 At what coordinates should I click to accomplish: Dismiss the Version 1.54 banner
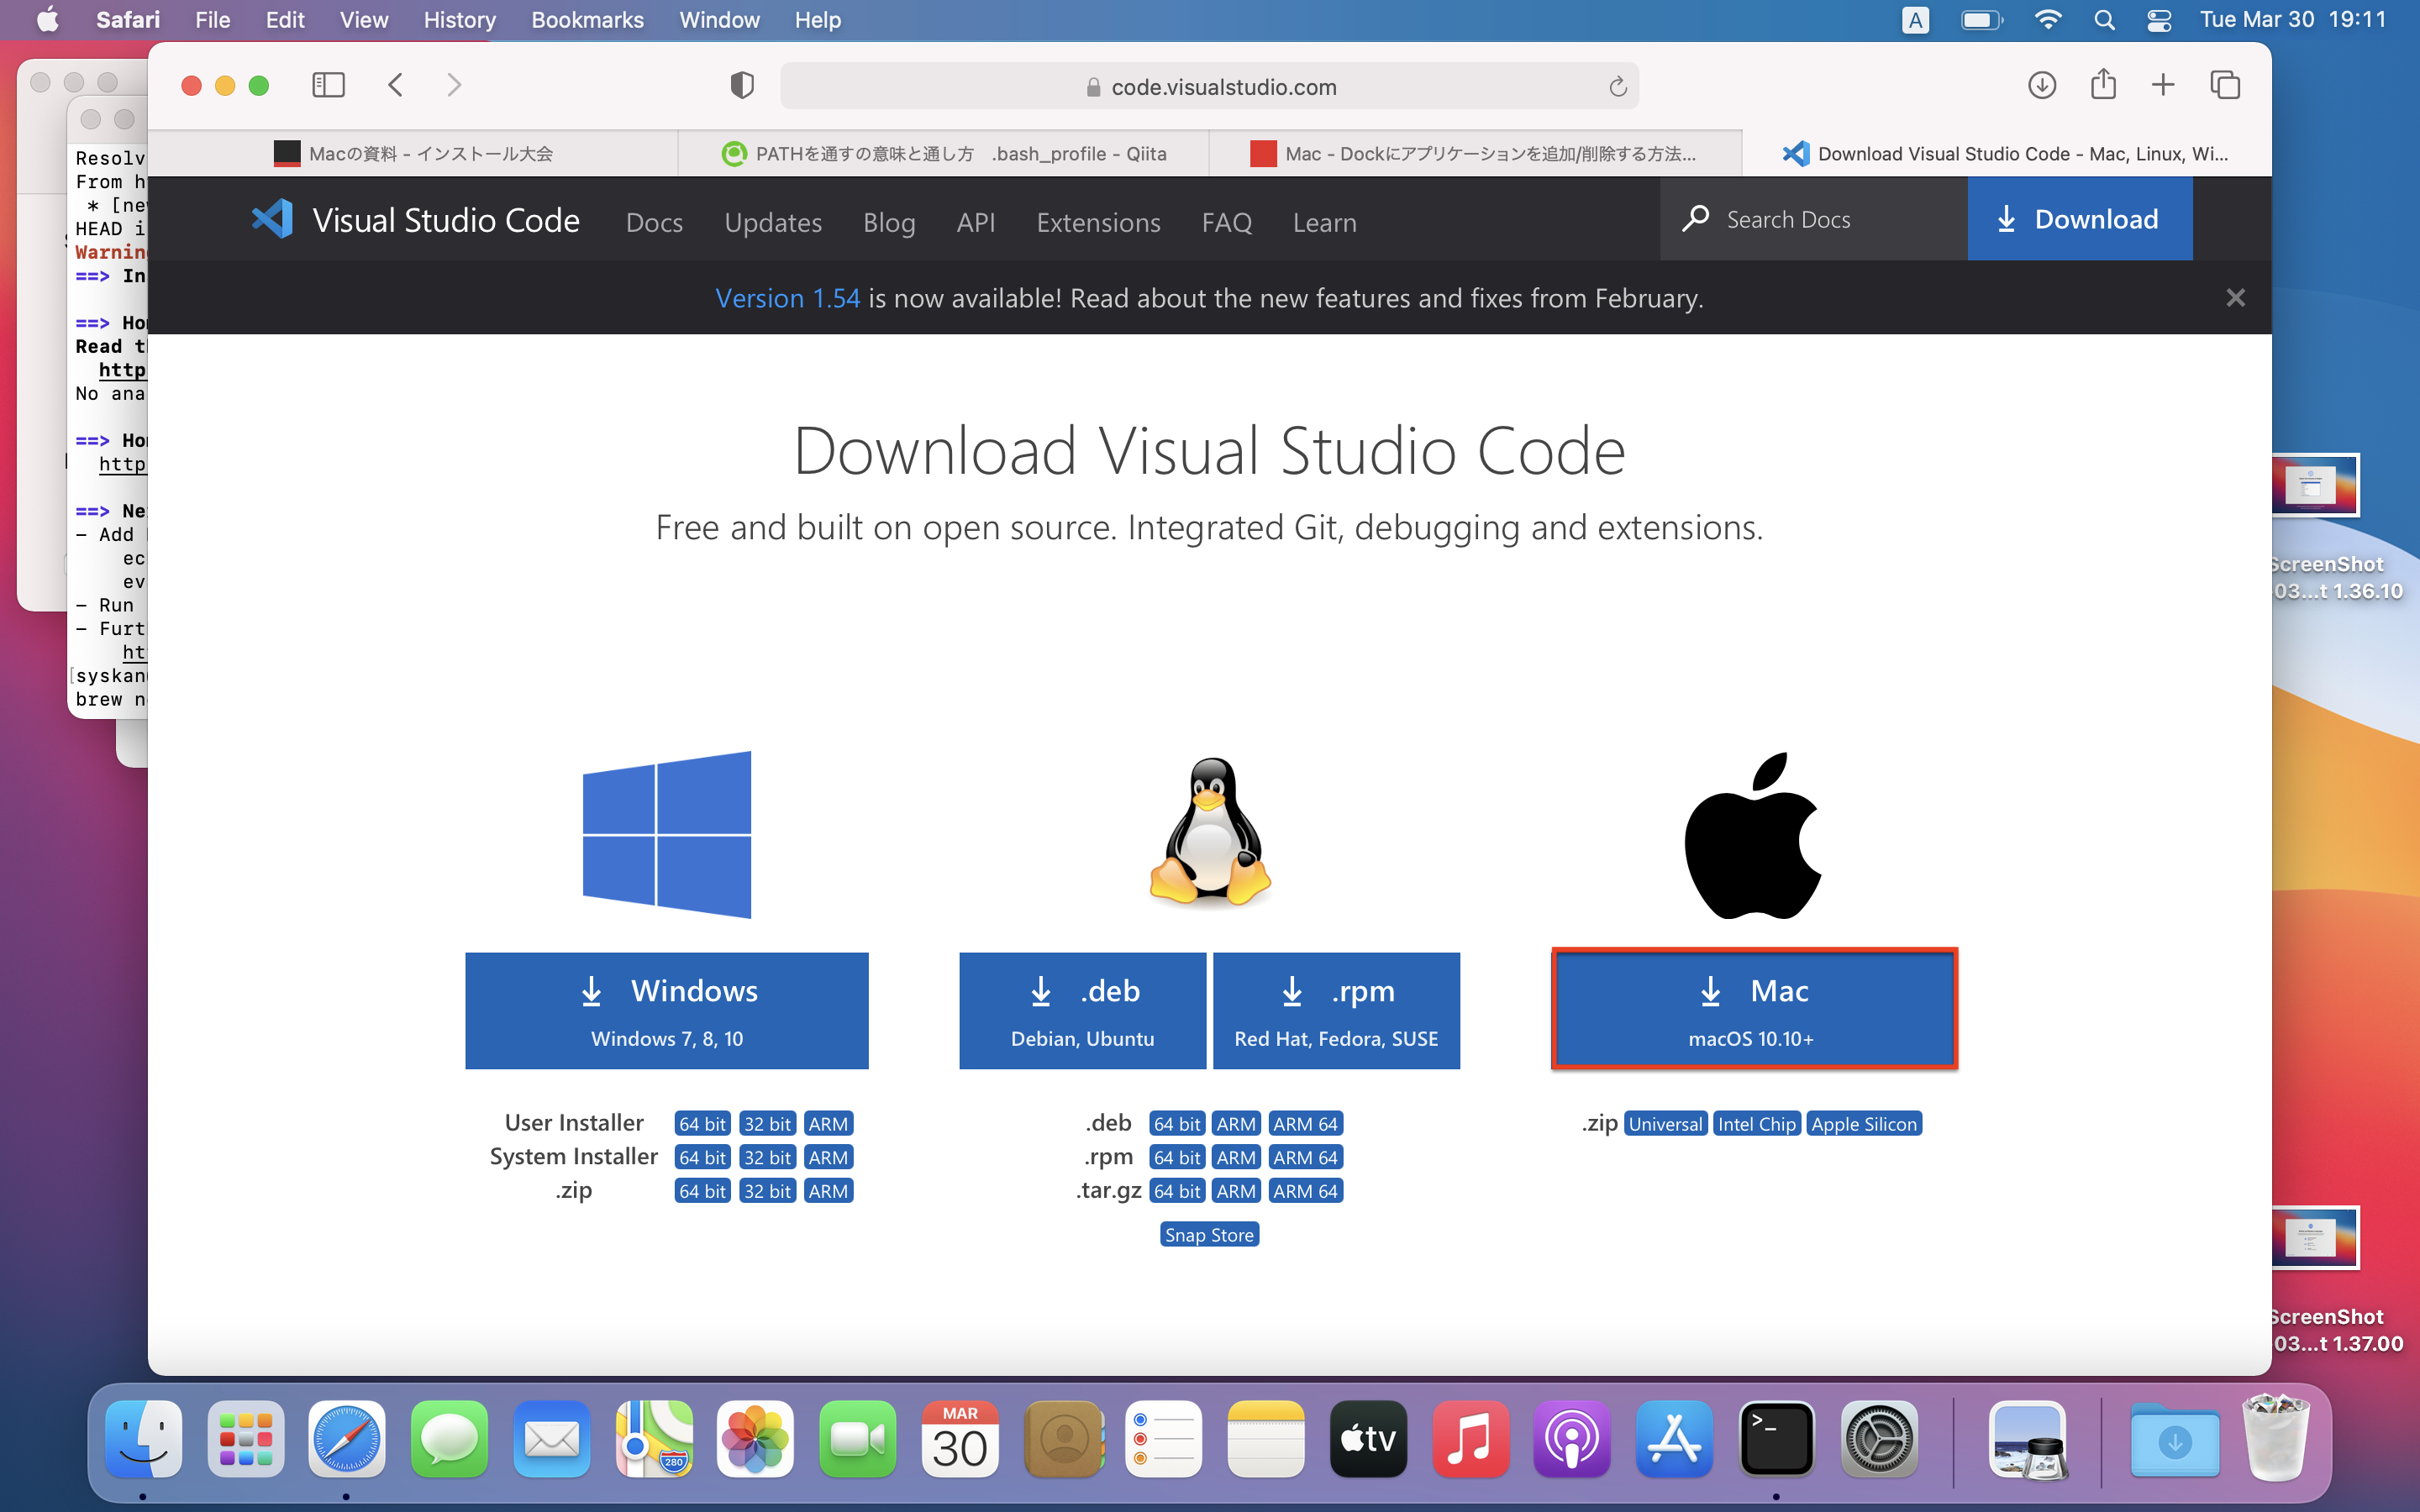pyautogui.click(x=2235, y=298)
